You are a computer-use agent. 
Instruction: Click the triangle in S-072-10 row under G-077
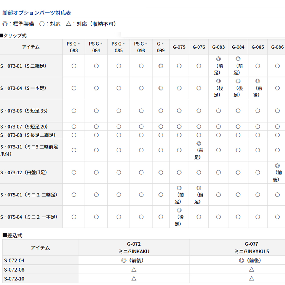[x=251, y=278]
